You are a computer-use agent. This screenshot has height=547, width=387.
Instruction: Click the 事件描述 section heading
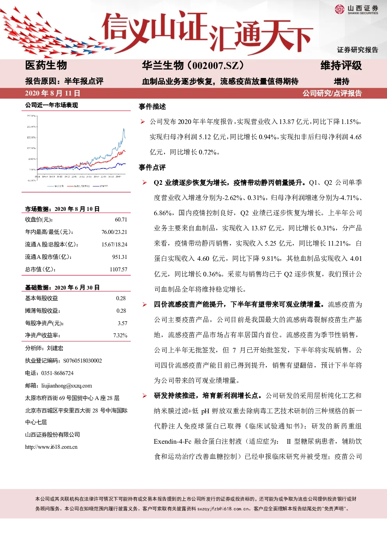click(152, 106)
